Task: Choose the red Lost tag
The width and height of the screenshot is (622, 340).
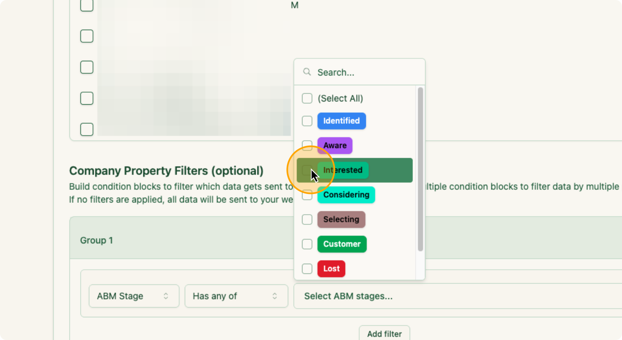Action: pos(331,269)
